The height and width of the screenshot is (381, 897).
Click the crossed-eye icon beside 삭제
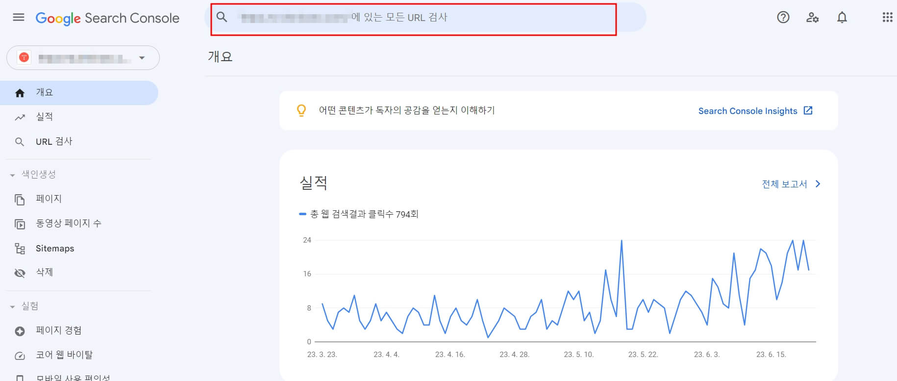(20, 273)
